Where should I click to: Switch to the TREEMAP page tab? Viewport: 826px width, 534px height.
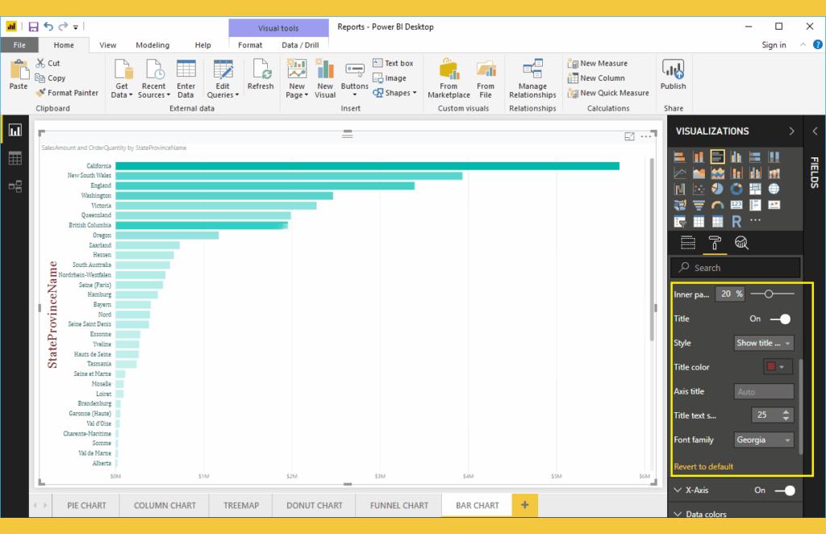tap(241, 506)
